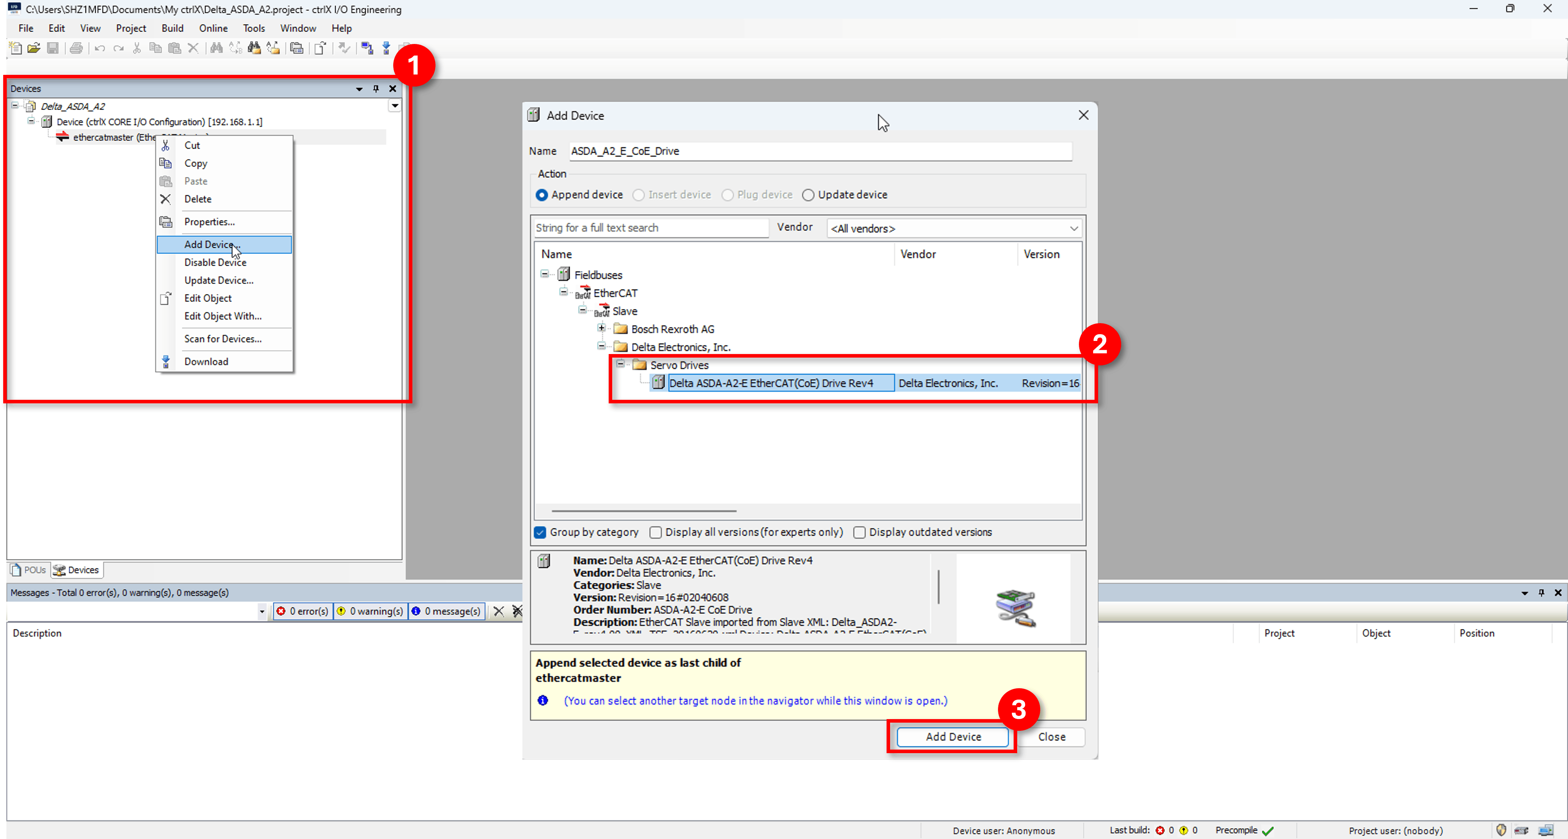The image size is (1568, 839).
Task: Click the Precompile green checkmark status icon
Action: point(1268,830)
